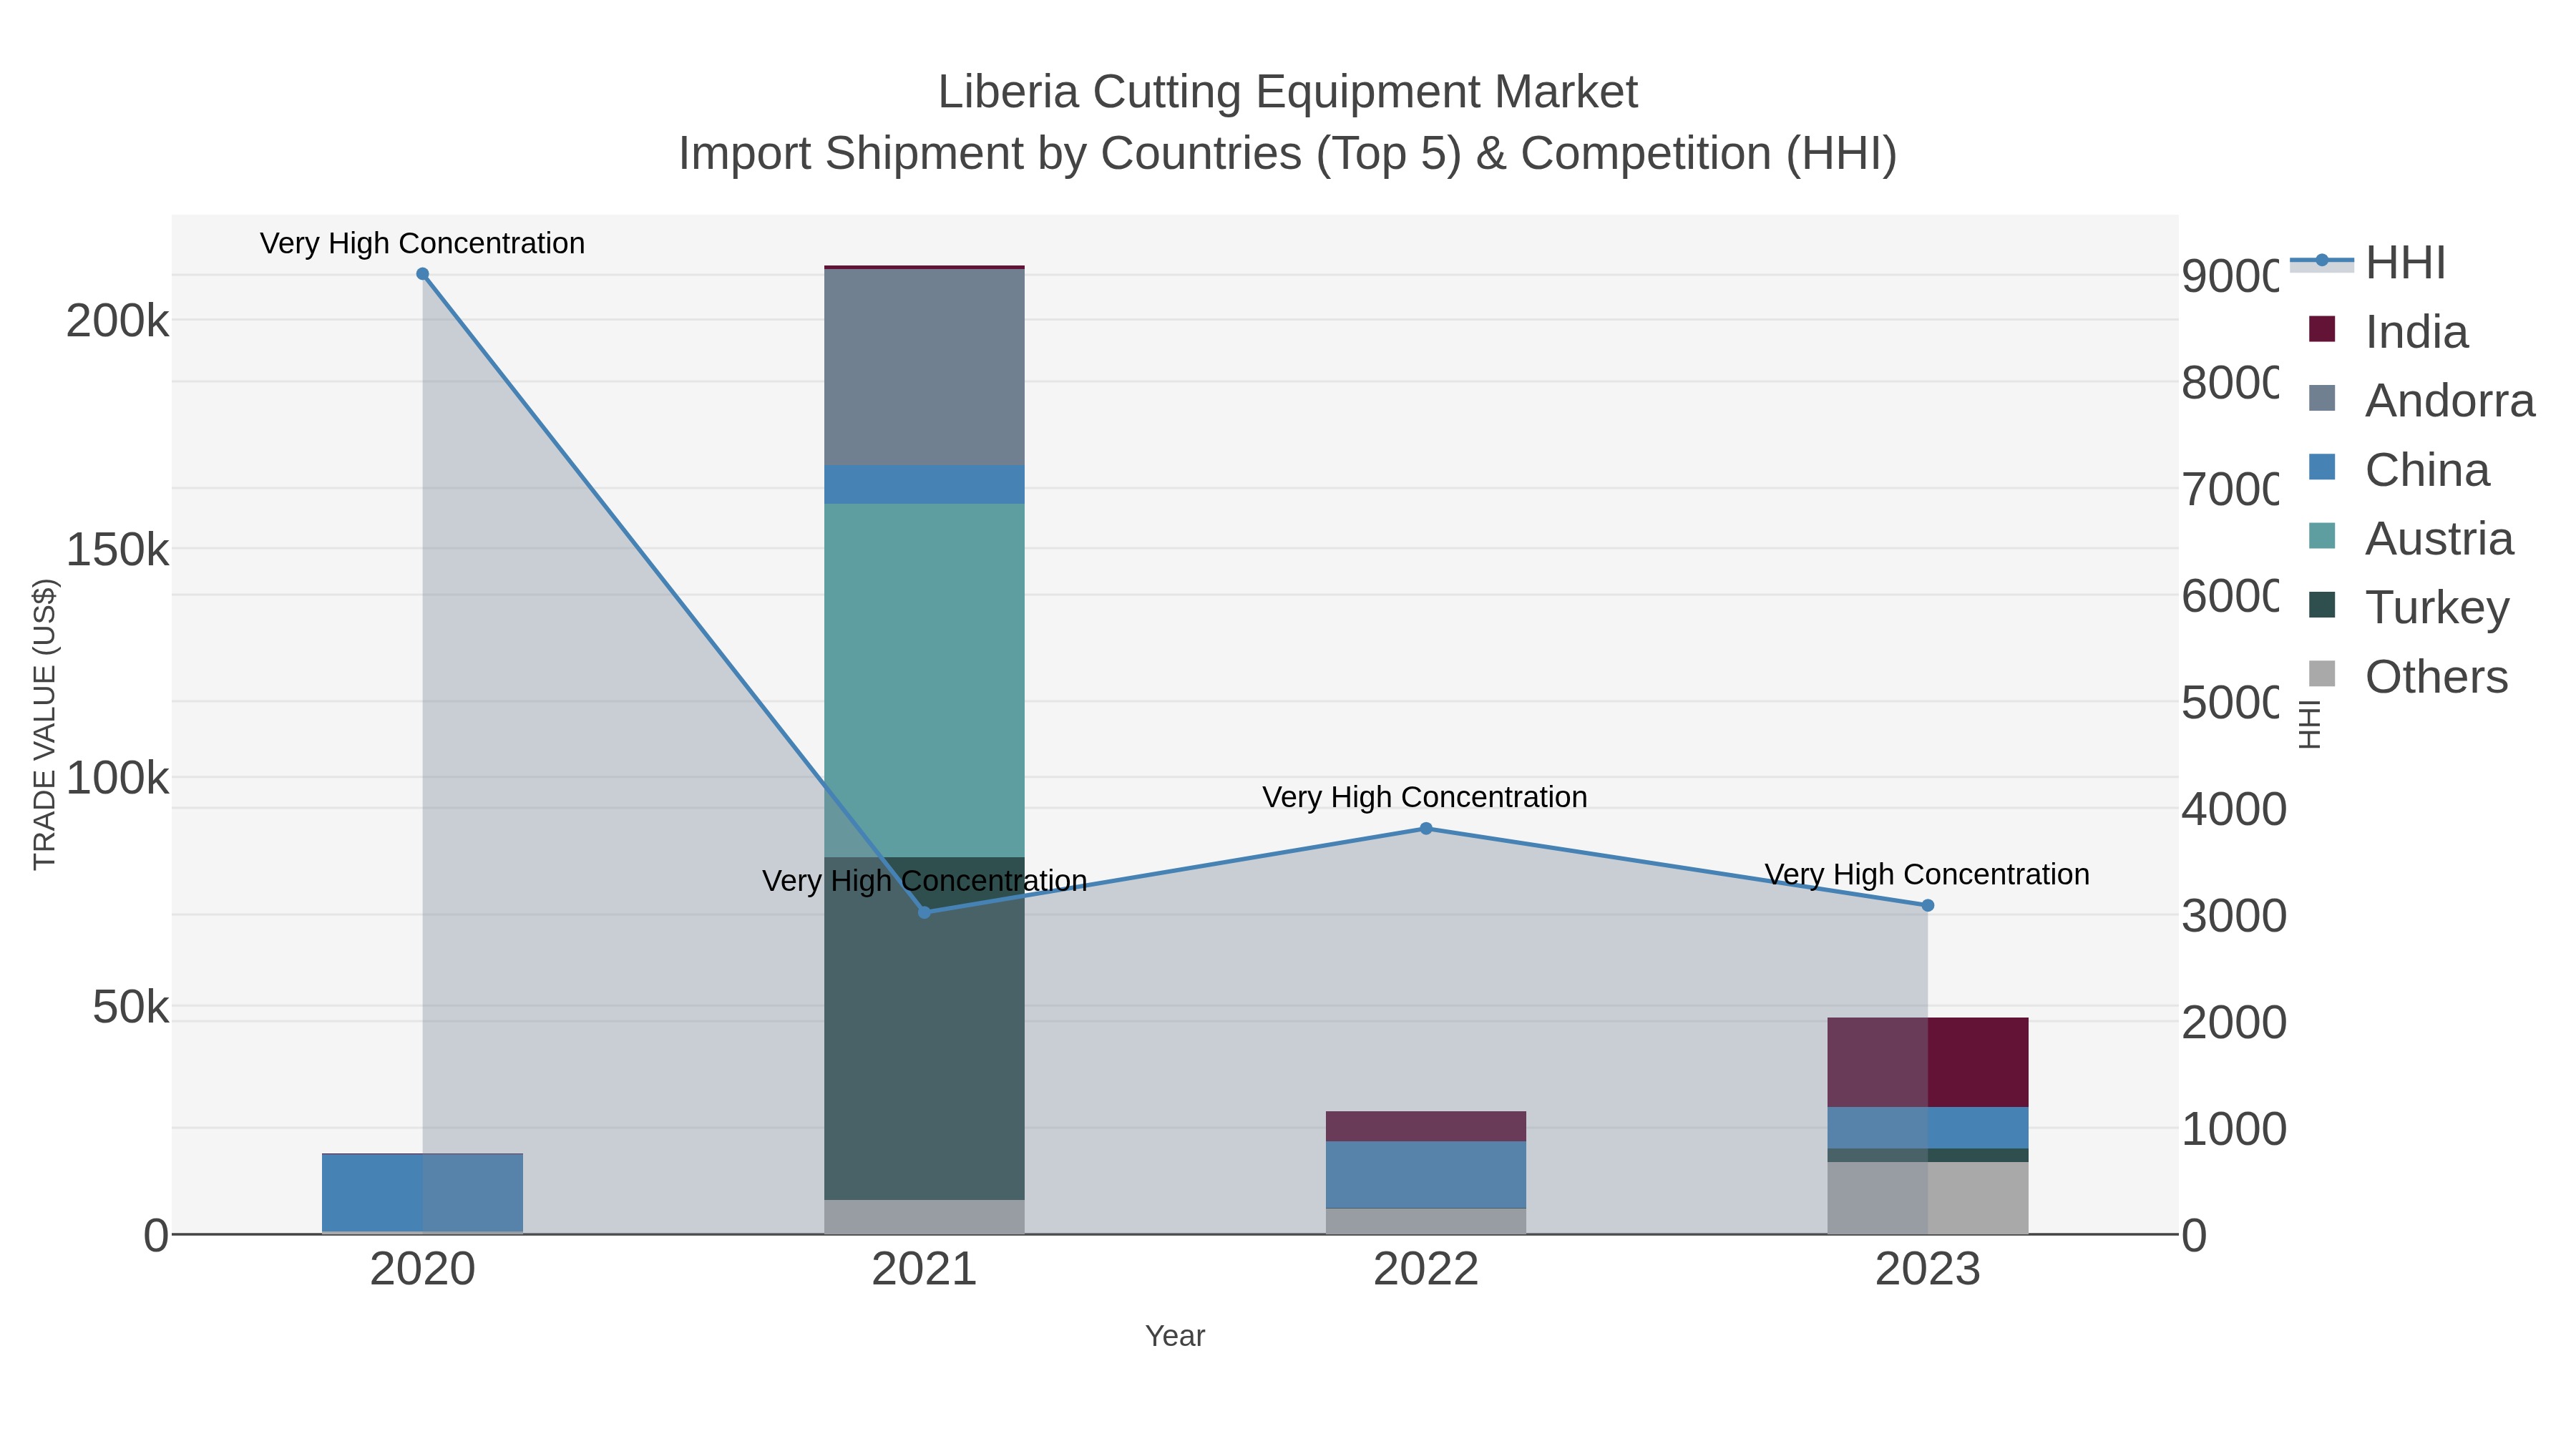
Task: Toggle the HHI legend entry
Action: pos(2367,263)
